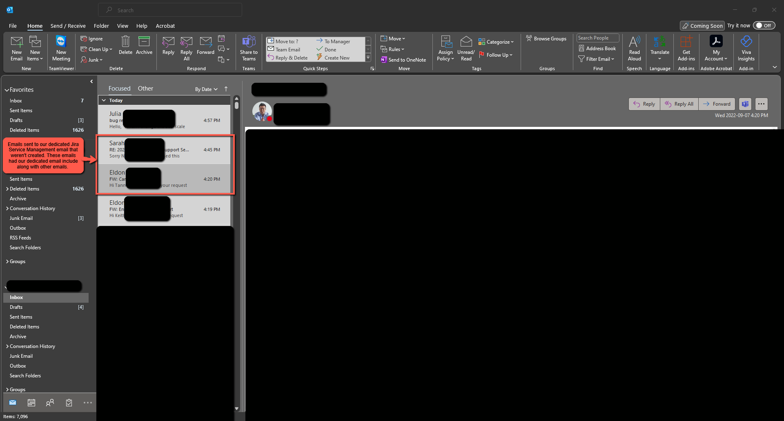Screen dimensions: 784x421
Task: Collapse the Favorites section
Action: pos(7,90)
